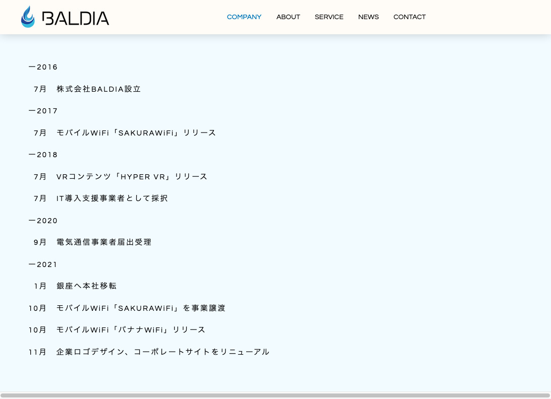Click the 「SAKURAWiFi」を事業譲渡 entry
The width and height of the screenshot is (551, 399).
click(x=141, y=308)
